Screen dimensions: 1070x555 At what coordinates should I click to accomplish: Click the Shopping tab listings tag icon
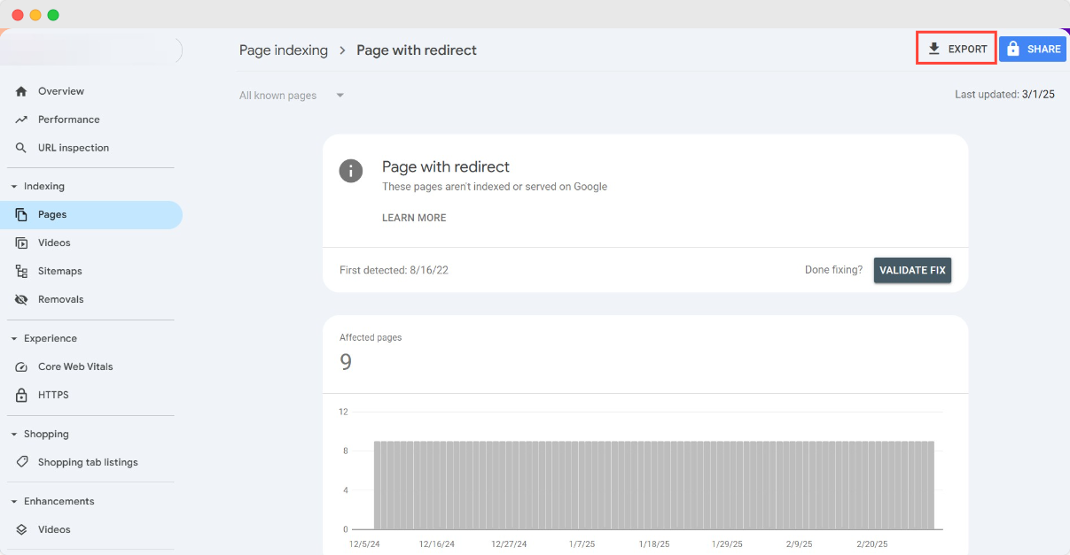click(x=20, y=461)
